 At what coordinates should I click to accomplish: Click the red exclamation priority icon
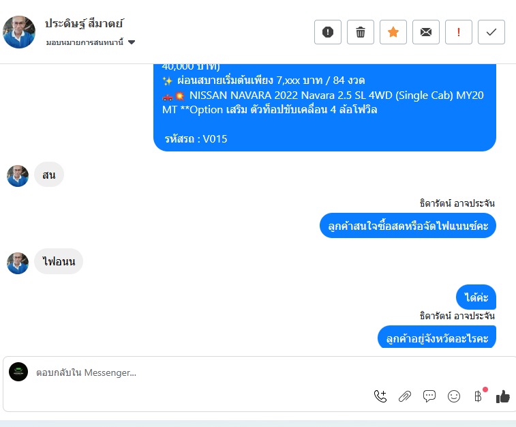[459, 32]
